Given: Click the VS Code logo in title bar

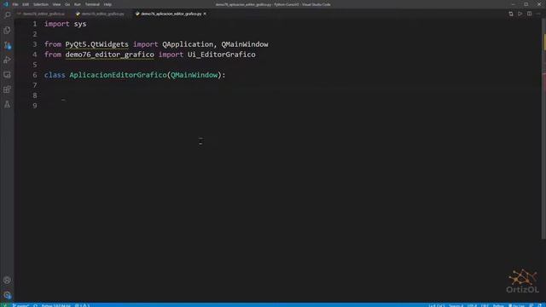Looking at the screenshot, I should click(x=6, y=4).
